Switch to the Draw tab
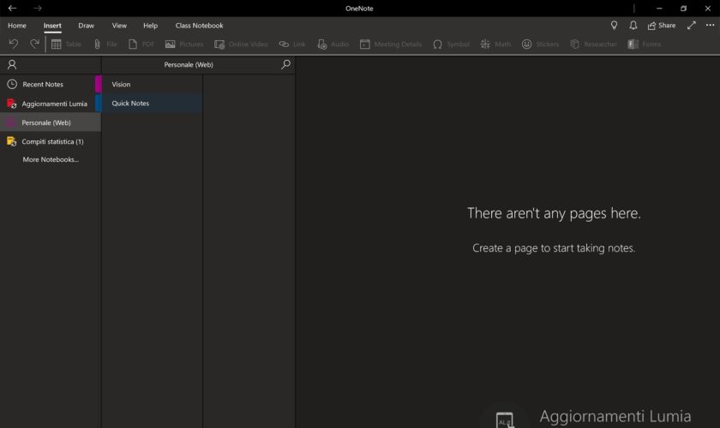Image resolution: width=720 pixels, height=428 pixels. point(87,26)
